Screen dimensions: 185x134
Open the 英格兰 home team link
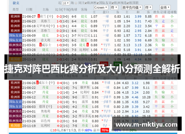tap(46, 21)
